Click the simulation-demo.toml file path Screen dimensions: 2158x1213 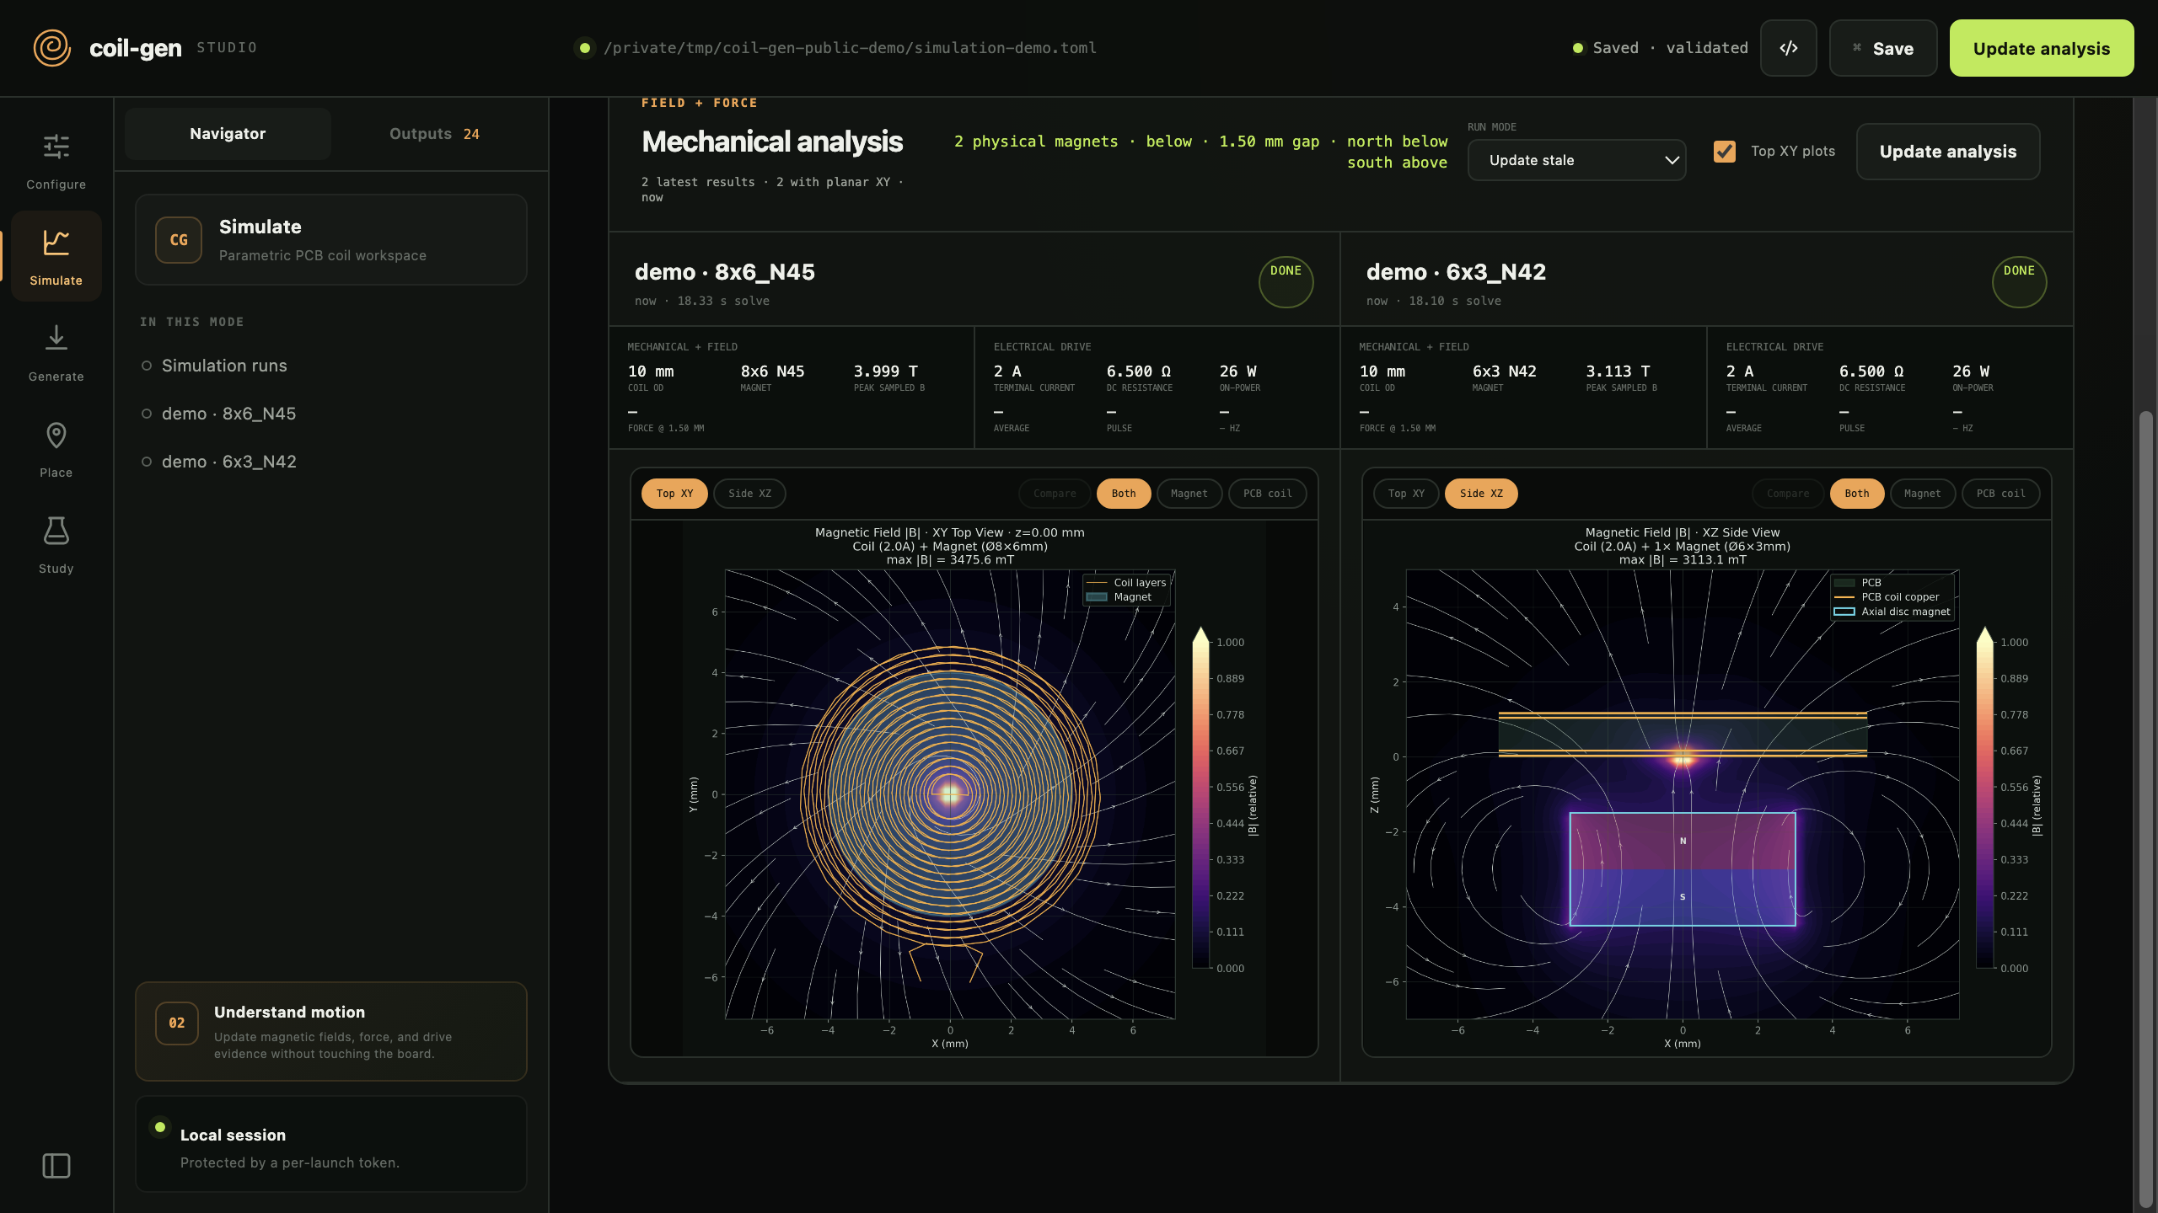tap(851, 48)
